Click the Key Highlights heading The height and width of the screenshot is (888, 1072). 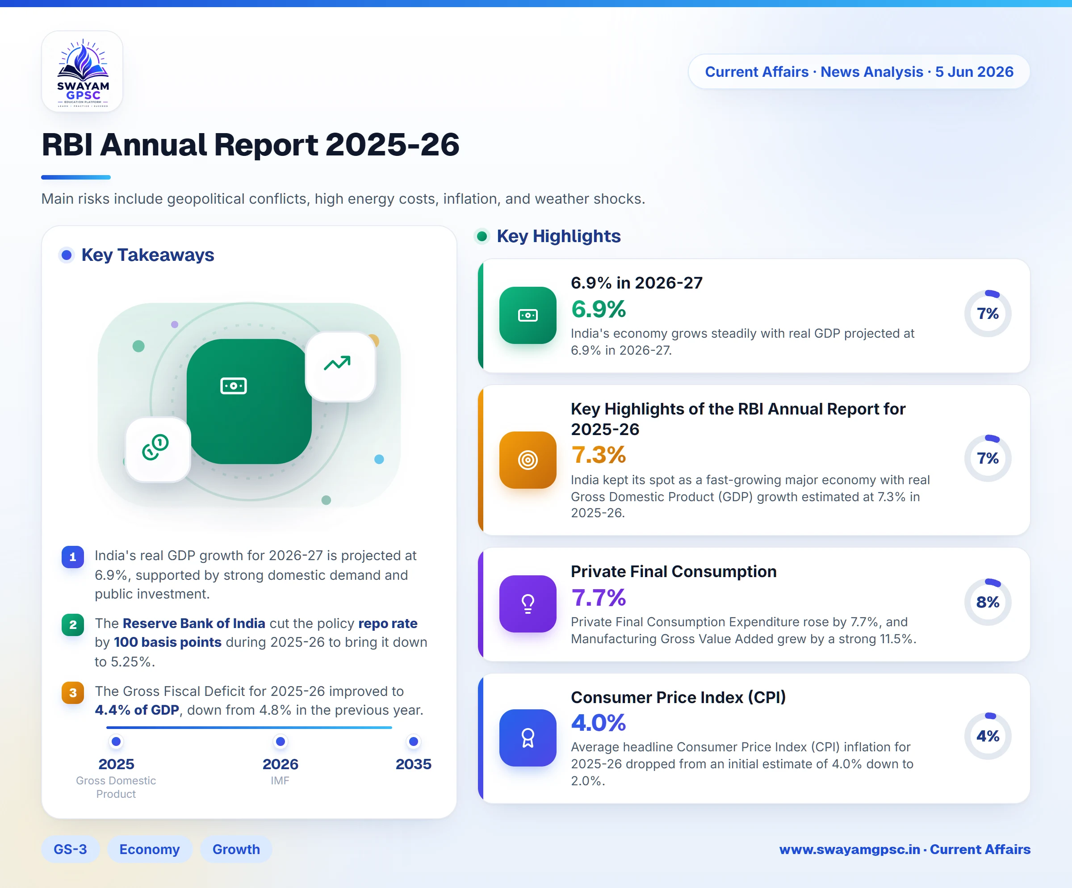click(559, 236)
